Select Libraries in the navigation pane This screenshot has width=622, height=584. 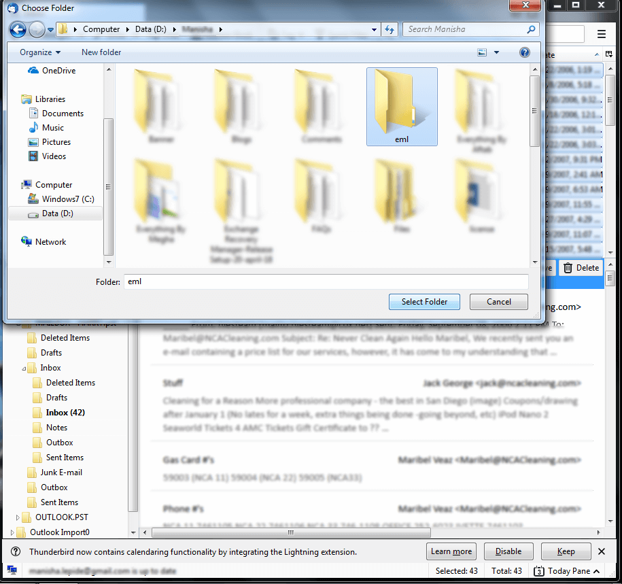pyautogui.click(x=43, y=99)
